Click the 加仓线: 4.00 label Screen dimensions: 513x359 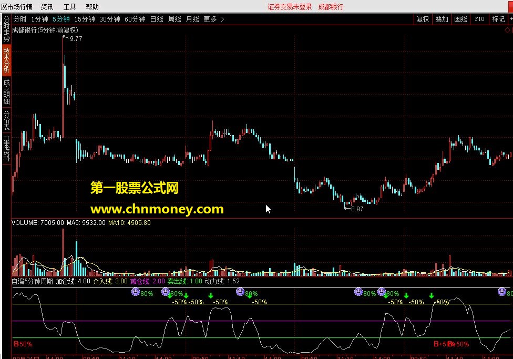pyautogui.click(x=73, y=281)
